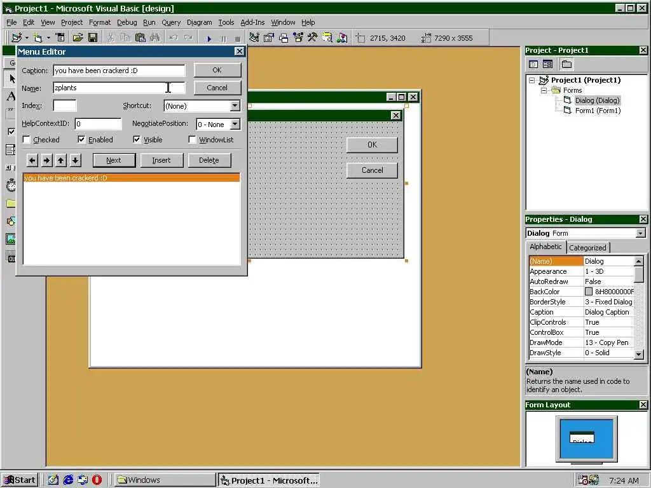This screenshot has width=651, height=488.
Task: Click up arrow to move menu item
Action: pos(60,160)
